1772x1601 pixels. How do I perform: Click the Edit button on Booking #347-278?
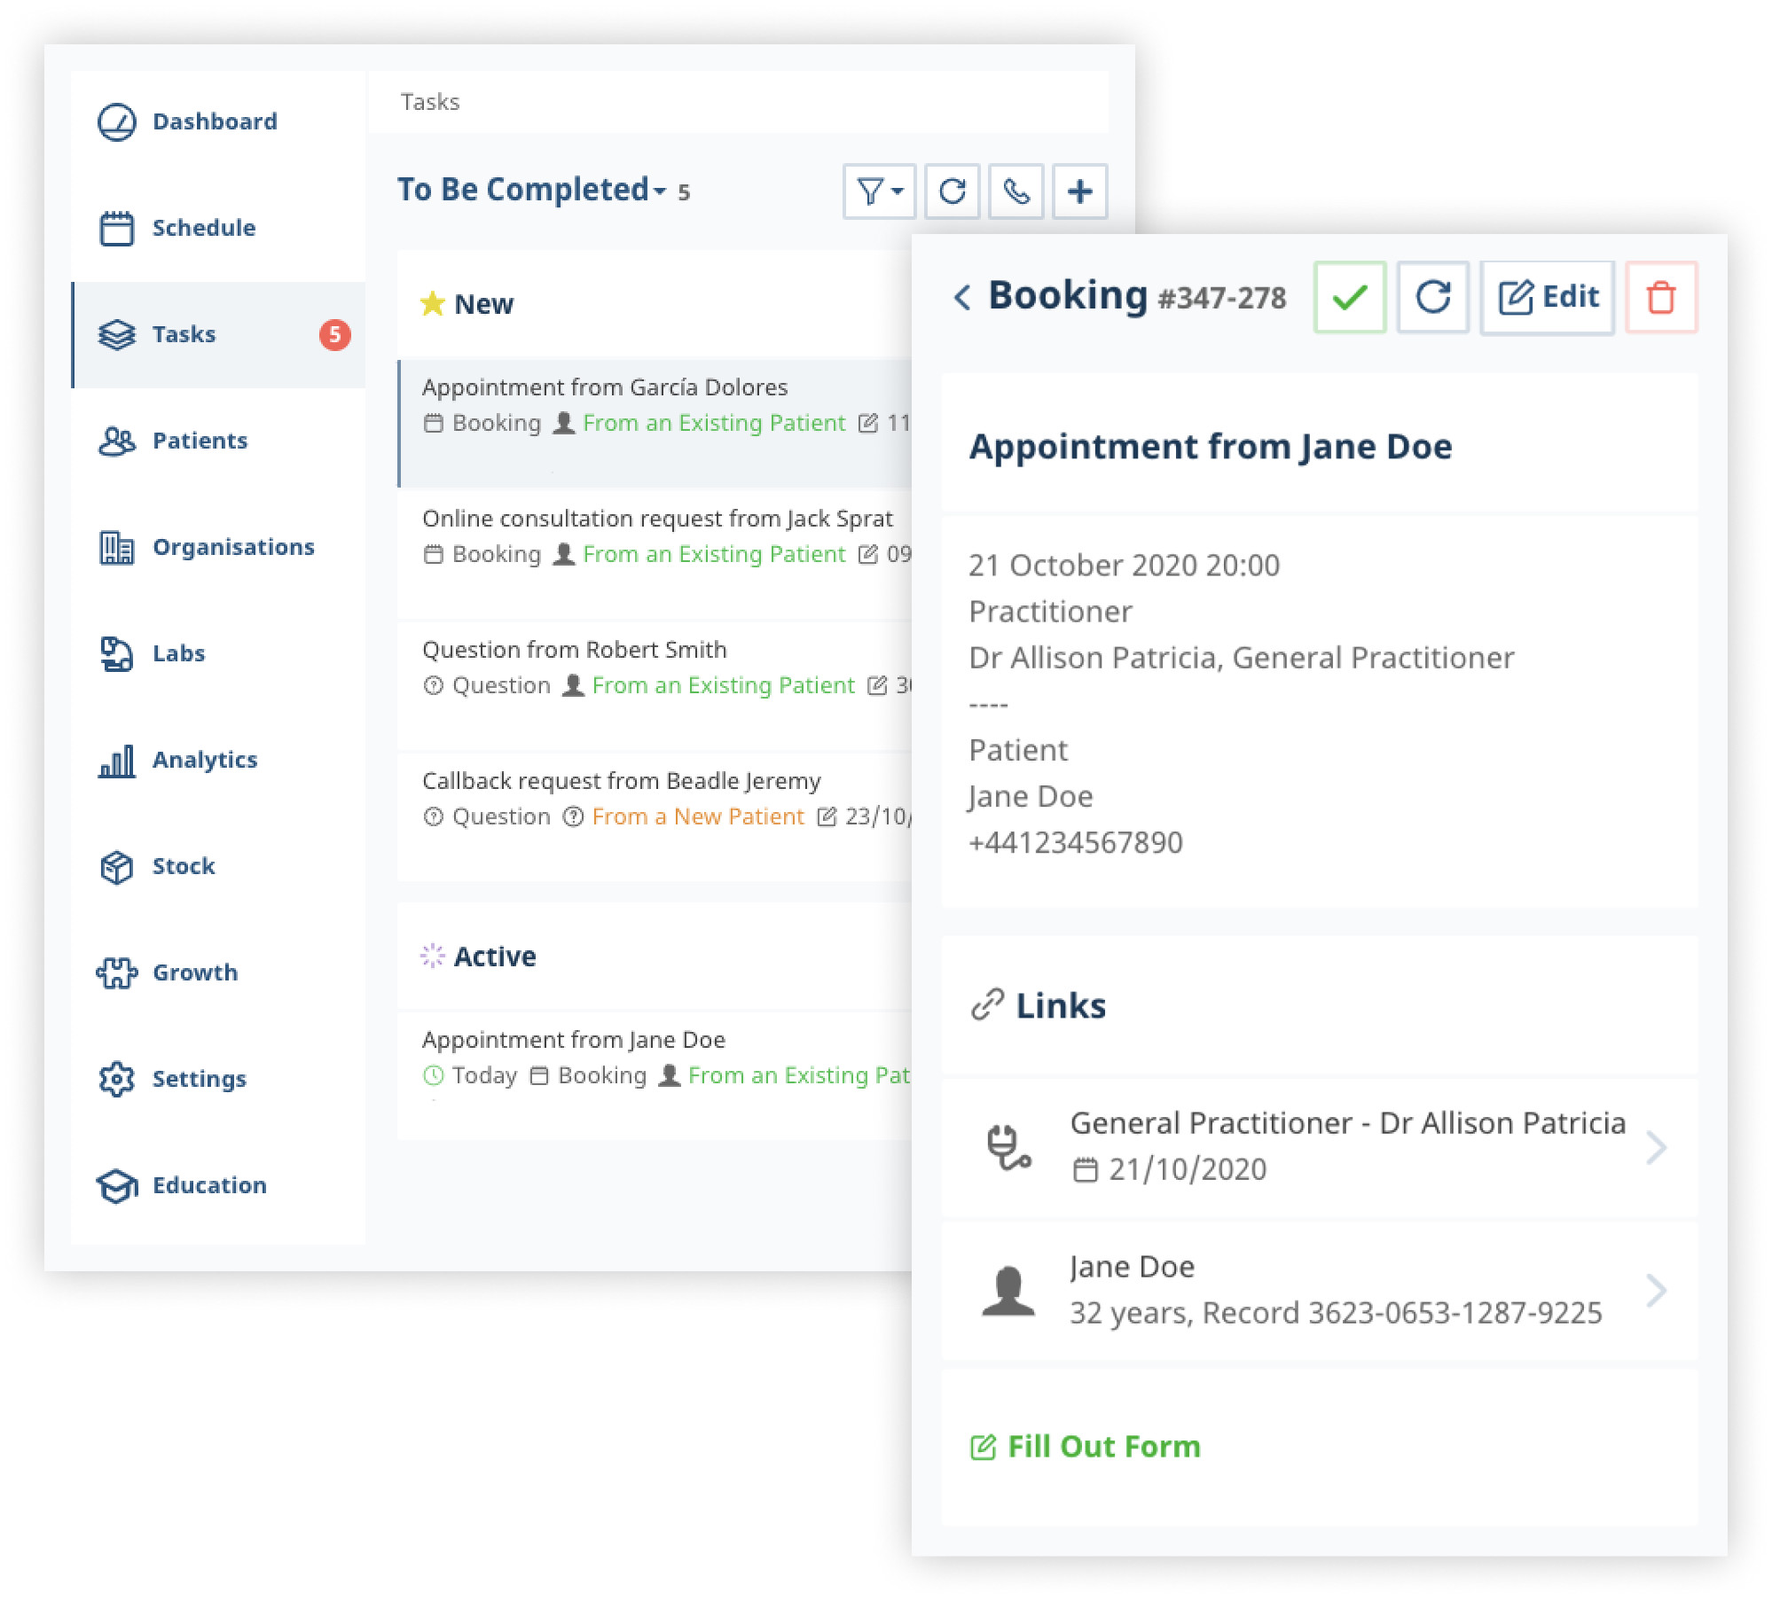tap(1549, 294)
